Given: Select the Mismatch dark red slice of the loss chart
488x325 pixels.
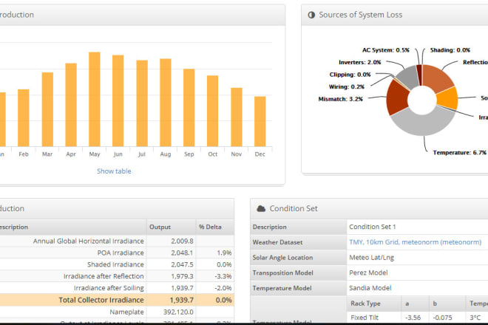Looking at the screenshot, I should pyautogui.click(x=397, y=98).
